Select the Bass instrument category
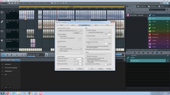 coord(159,15)
